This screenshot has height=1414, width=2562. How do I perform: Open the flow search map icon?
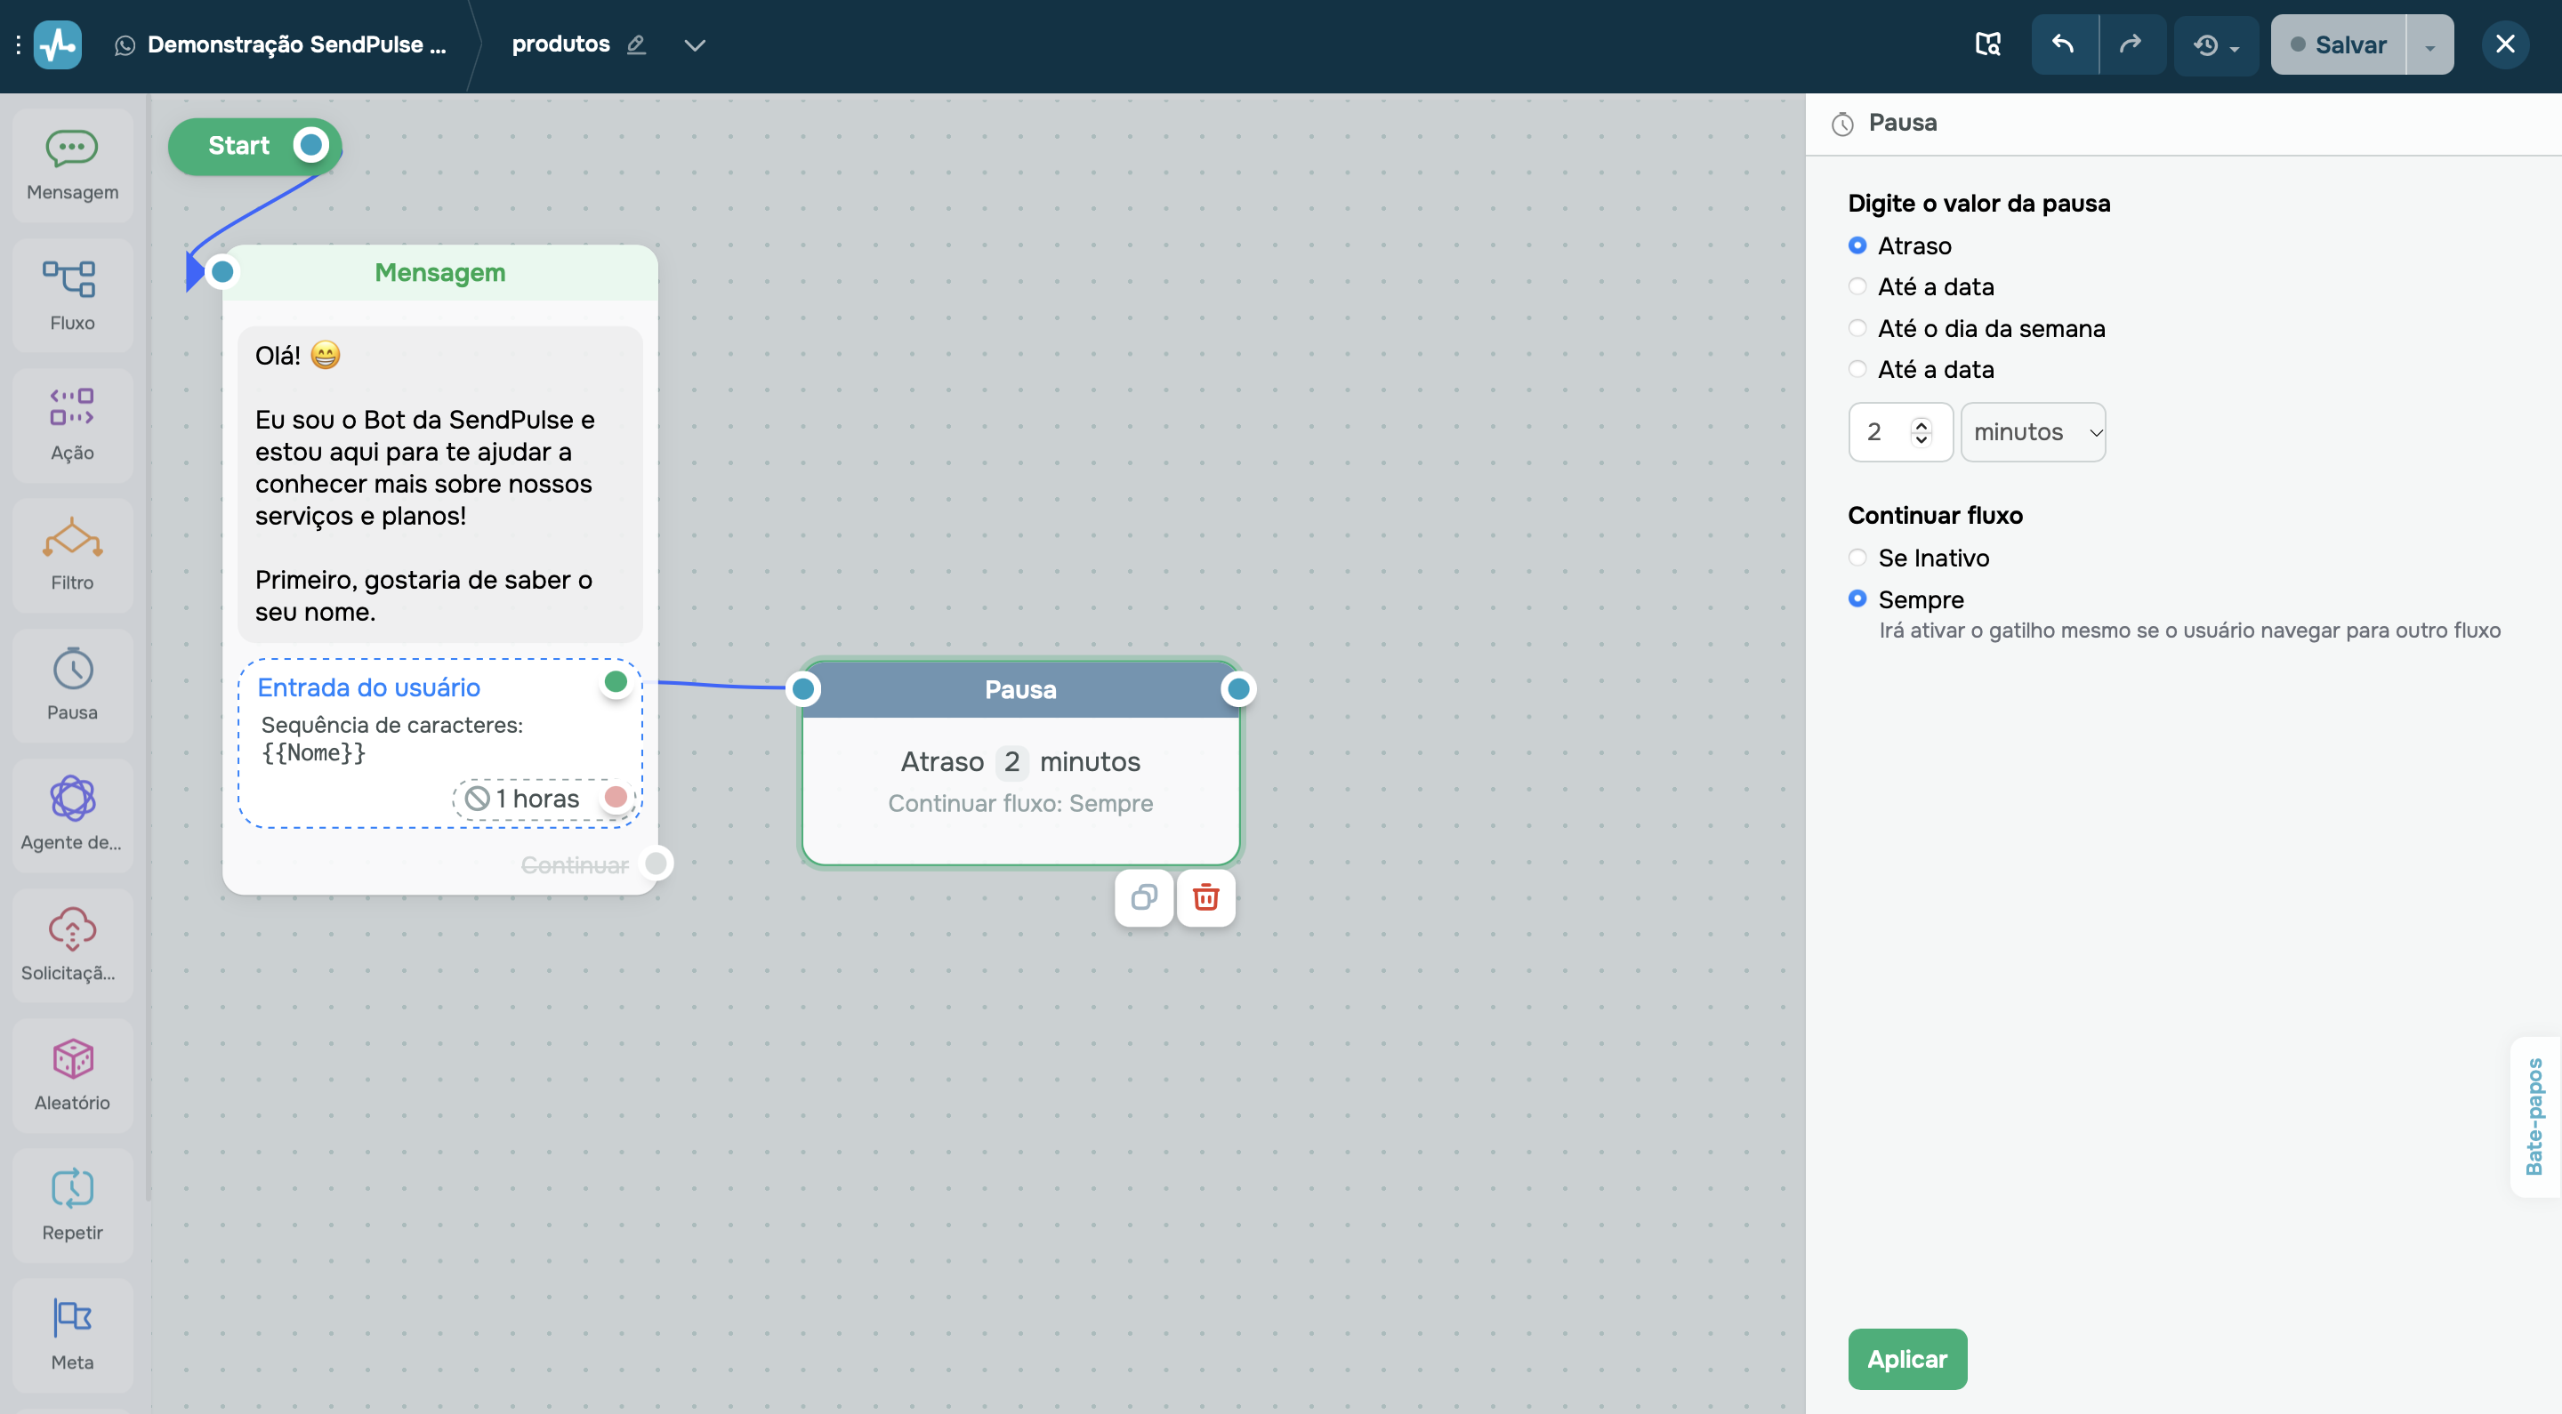tap(1987, 44)
